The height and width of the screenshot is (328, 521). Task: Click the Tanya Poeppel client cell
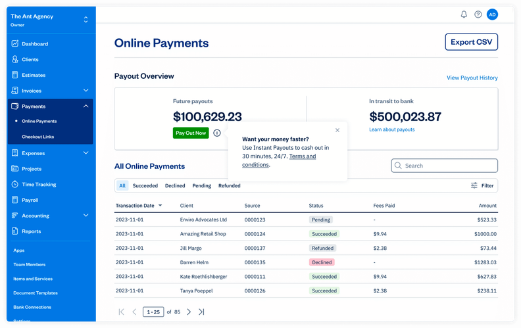197,291
